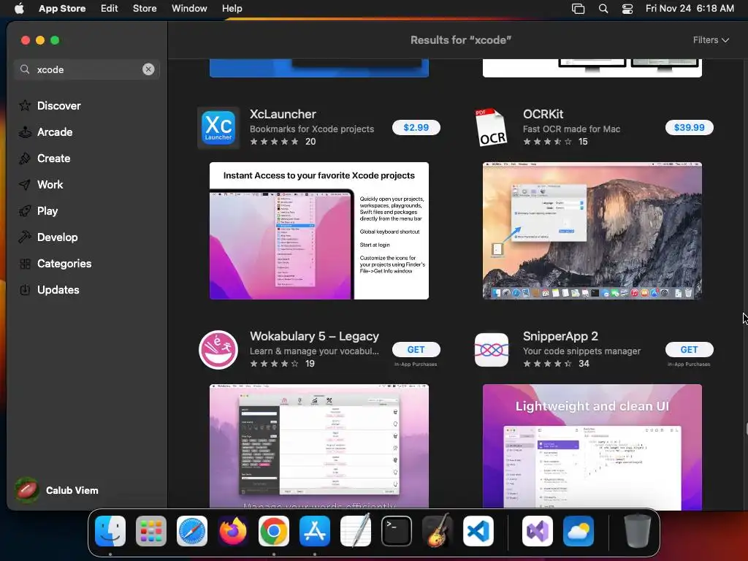Image resolution: width=748 pixels, height=561 pixels.
Task: Open the Weather app in the Dock
Action: click(579, 531)
